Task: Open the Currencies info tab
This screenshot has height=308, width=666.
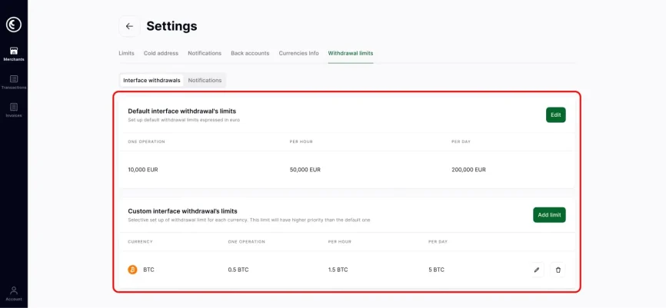Action: (298, 54)
